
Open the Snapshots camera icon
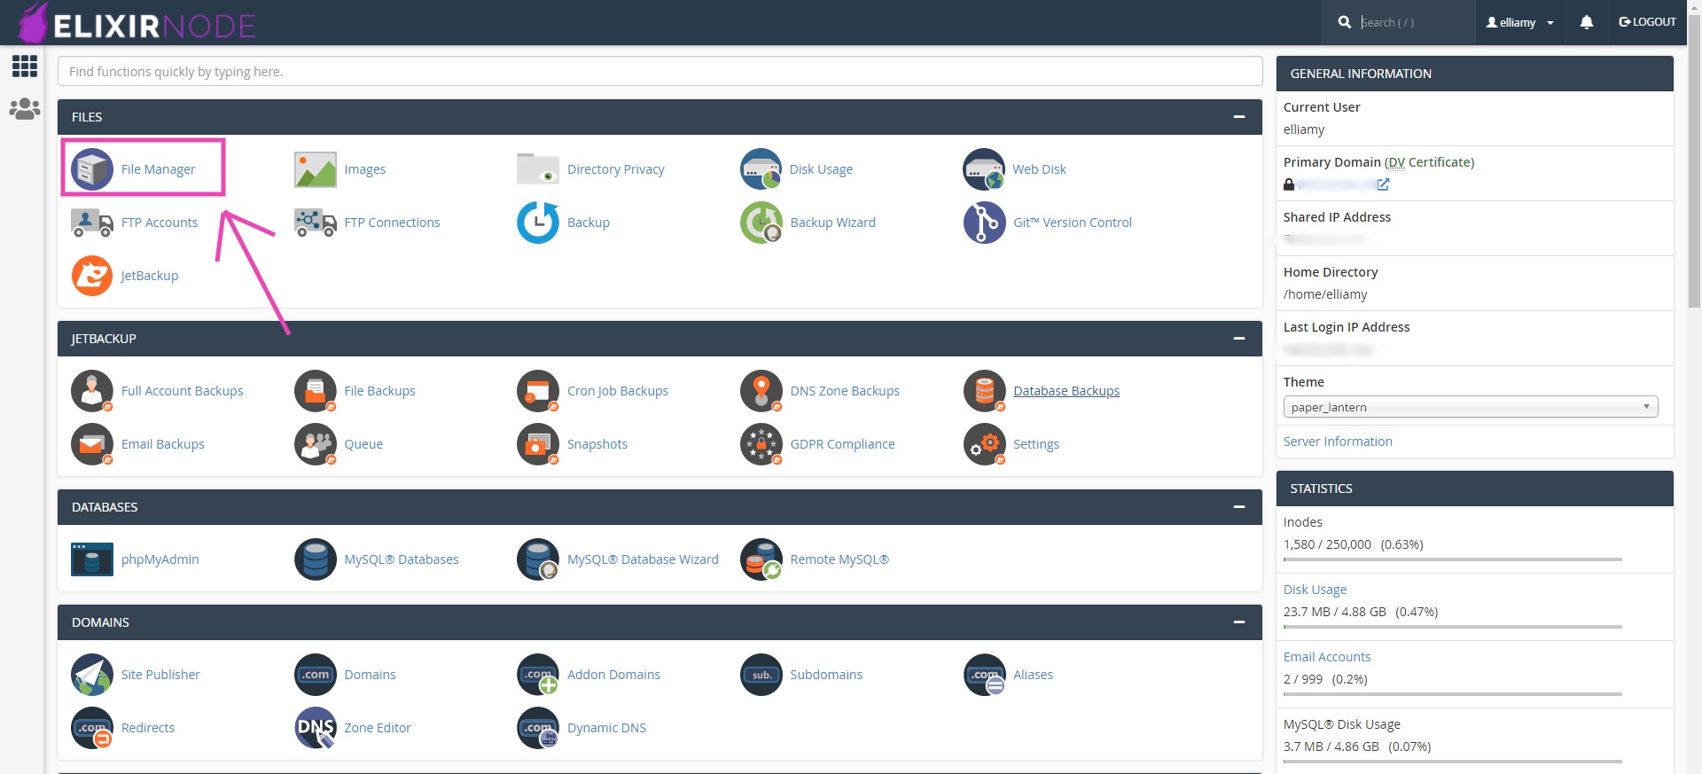[x=538, y=444]
